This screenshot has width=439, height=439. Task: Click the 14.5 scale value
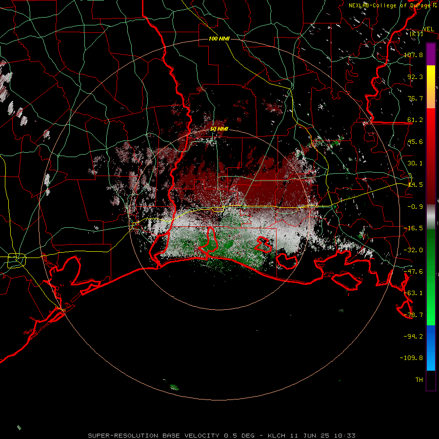pyautogui.click(x=415, y=185)
